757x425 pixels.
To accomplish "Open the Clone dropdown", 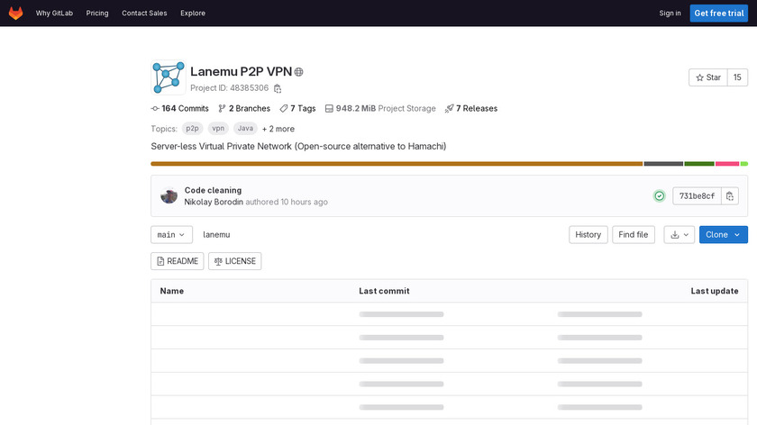I will (723, 234).
